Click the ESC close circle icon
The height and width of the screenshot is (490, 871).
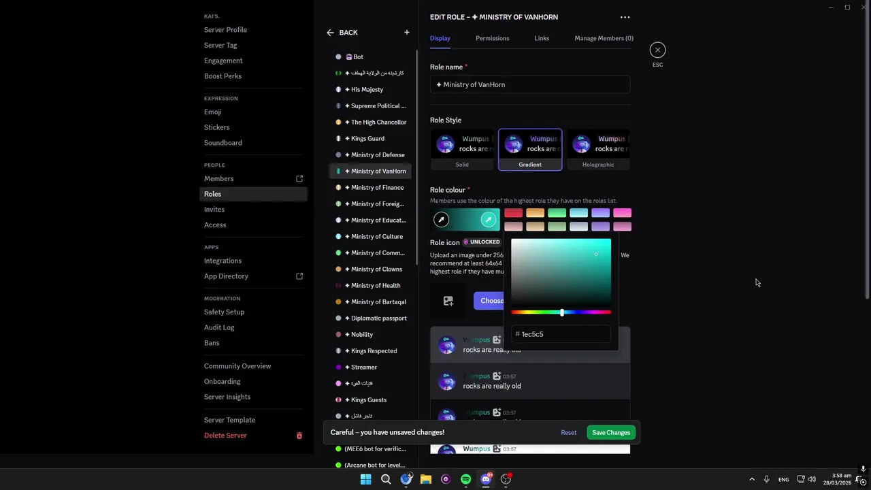tap(657, 50)
